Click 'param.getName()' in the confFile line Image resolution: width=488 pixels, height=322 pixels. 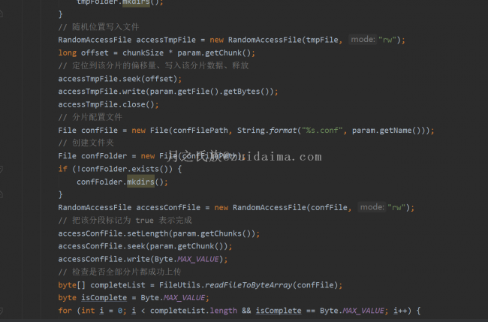coord(386,130)
